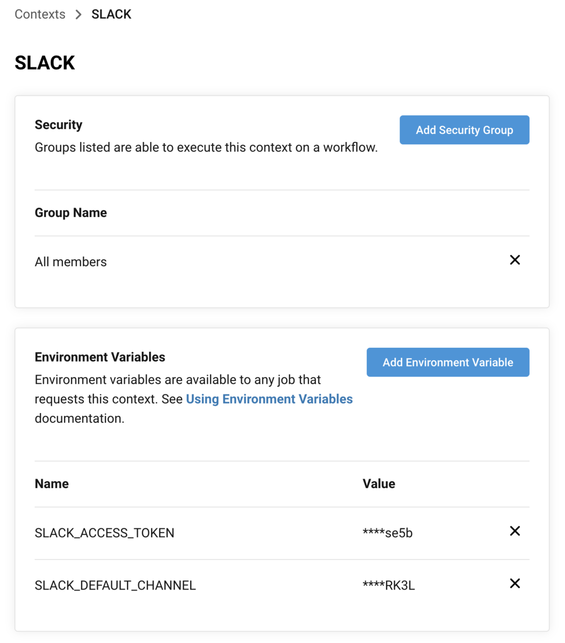Click the Environment Variables section heading

point(100,357)
